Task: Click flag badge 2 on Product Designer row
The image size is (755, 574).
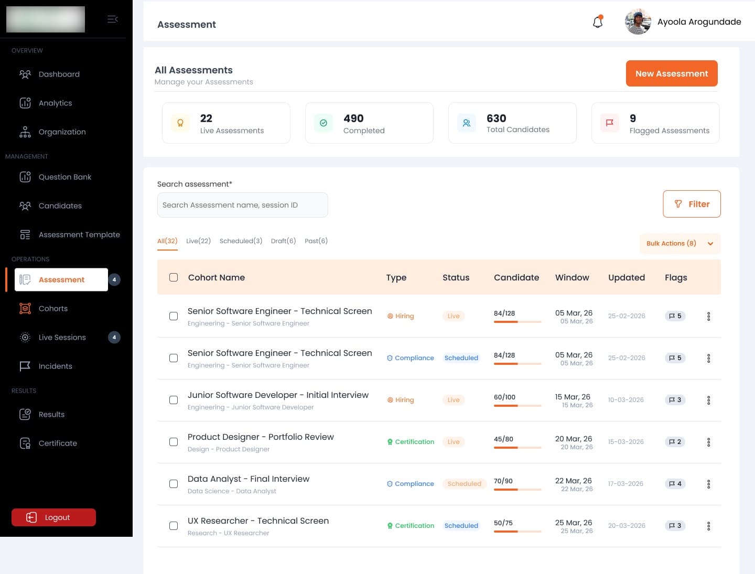Action: click(675, 442)
